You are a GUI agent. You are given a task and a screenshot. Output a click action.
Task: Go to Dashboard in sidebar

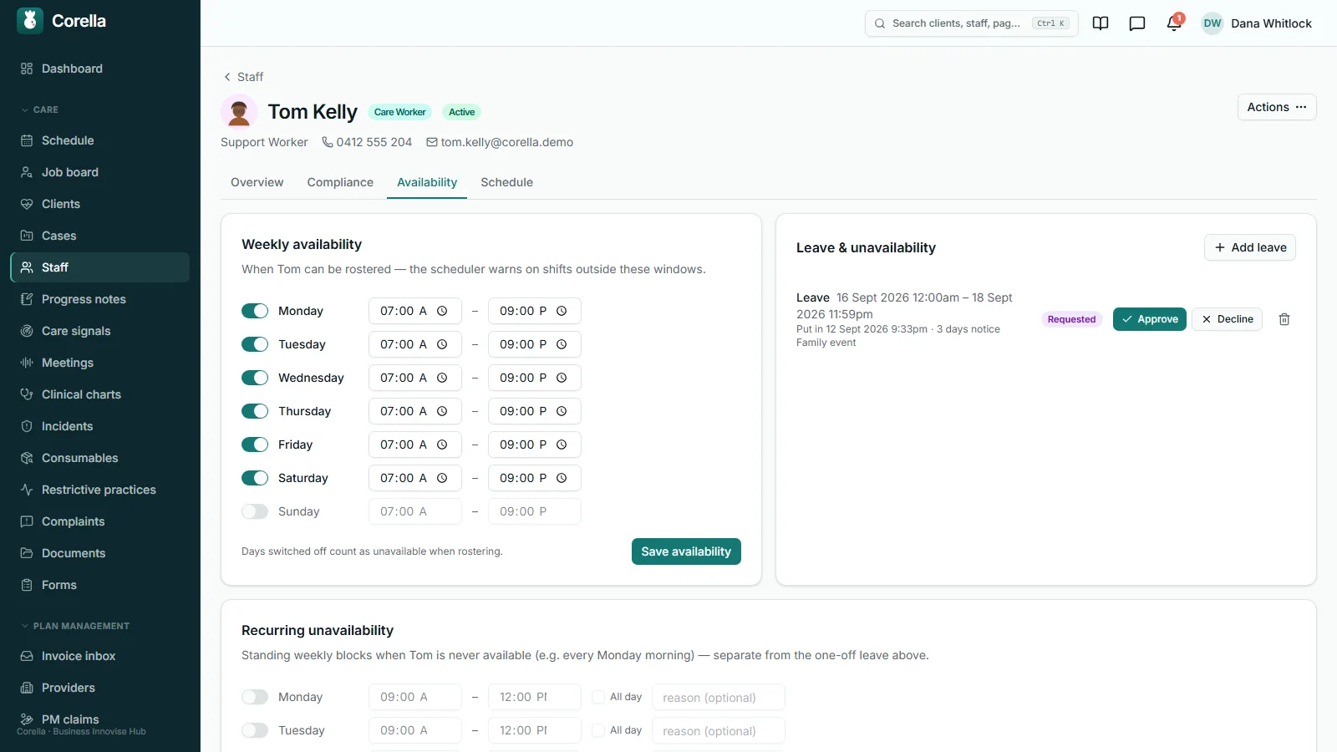(99, 69)
